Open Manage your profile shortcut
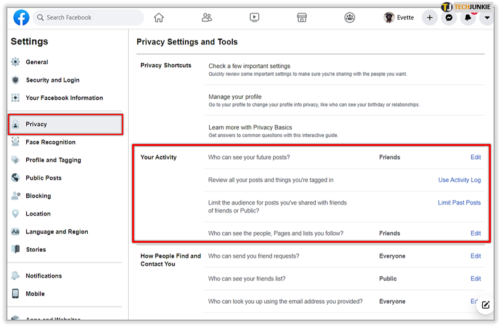The image size is (501, 327). 235,97
